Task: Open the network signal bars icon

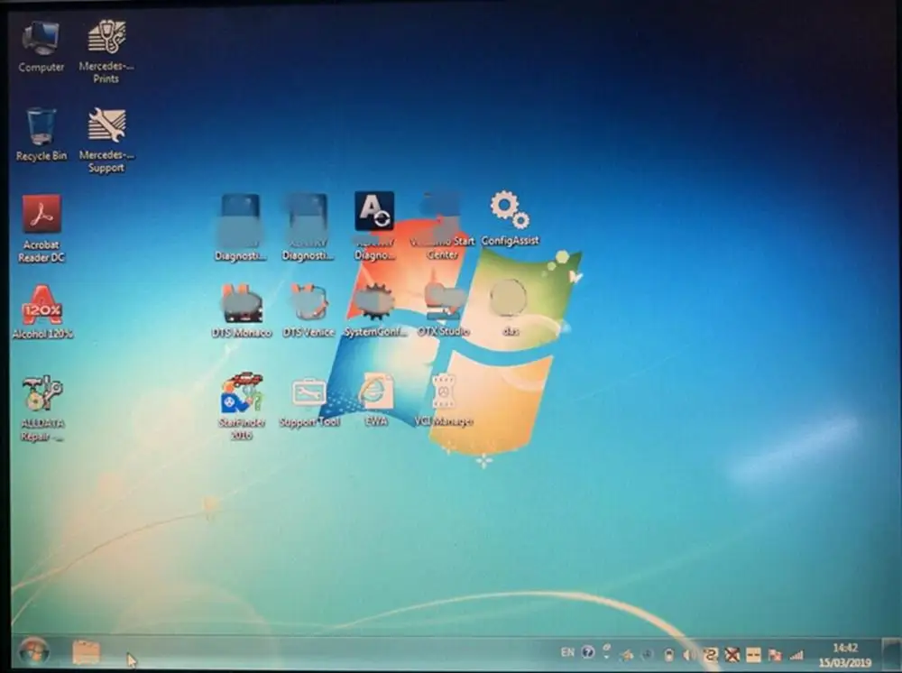Action: coord(796,655)
